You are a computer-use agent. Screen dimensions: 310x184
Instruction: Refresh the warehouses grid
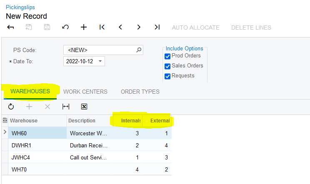11,107
